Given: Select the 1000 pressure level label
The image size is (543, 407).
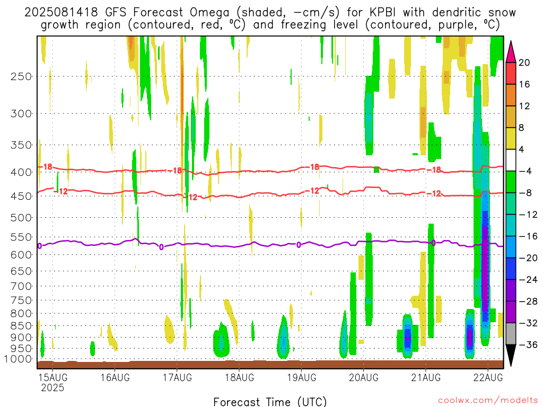Looking at the screenshot, I should [18, 359].
